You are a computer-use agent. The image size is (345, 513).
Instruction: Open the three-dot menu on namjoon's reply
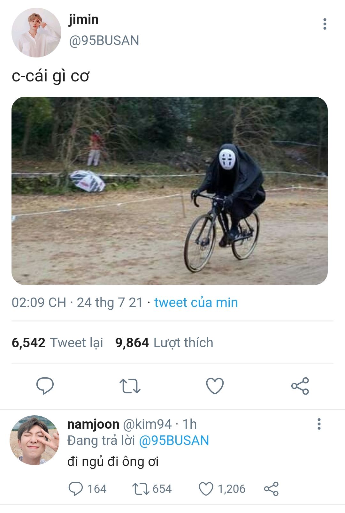319,424
